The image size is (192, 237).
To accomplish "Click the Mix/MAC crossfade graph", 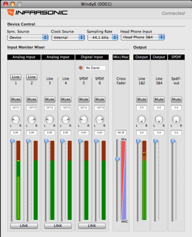I will click(123, 180).
